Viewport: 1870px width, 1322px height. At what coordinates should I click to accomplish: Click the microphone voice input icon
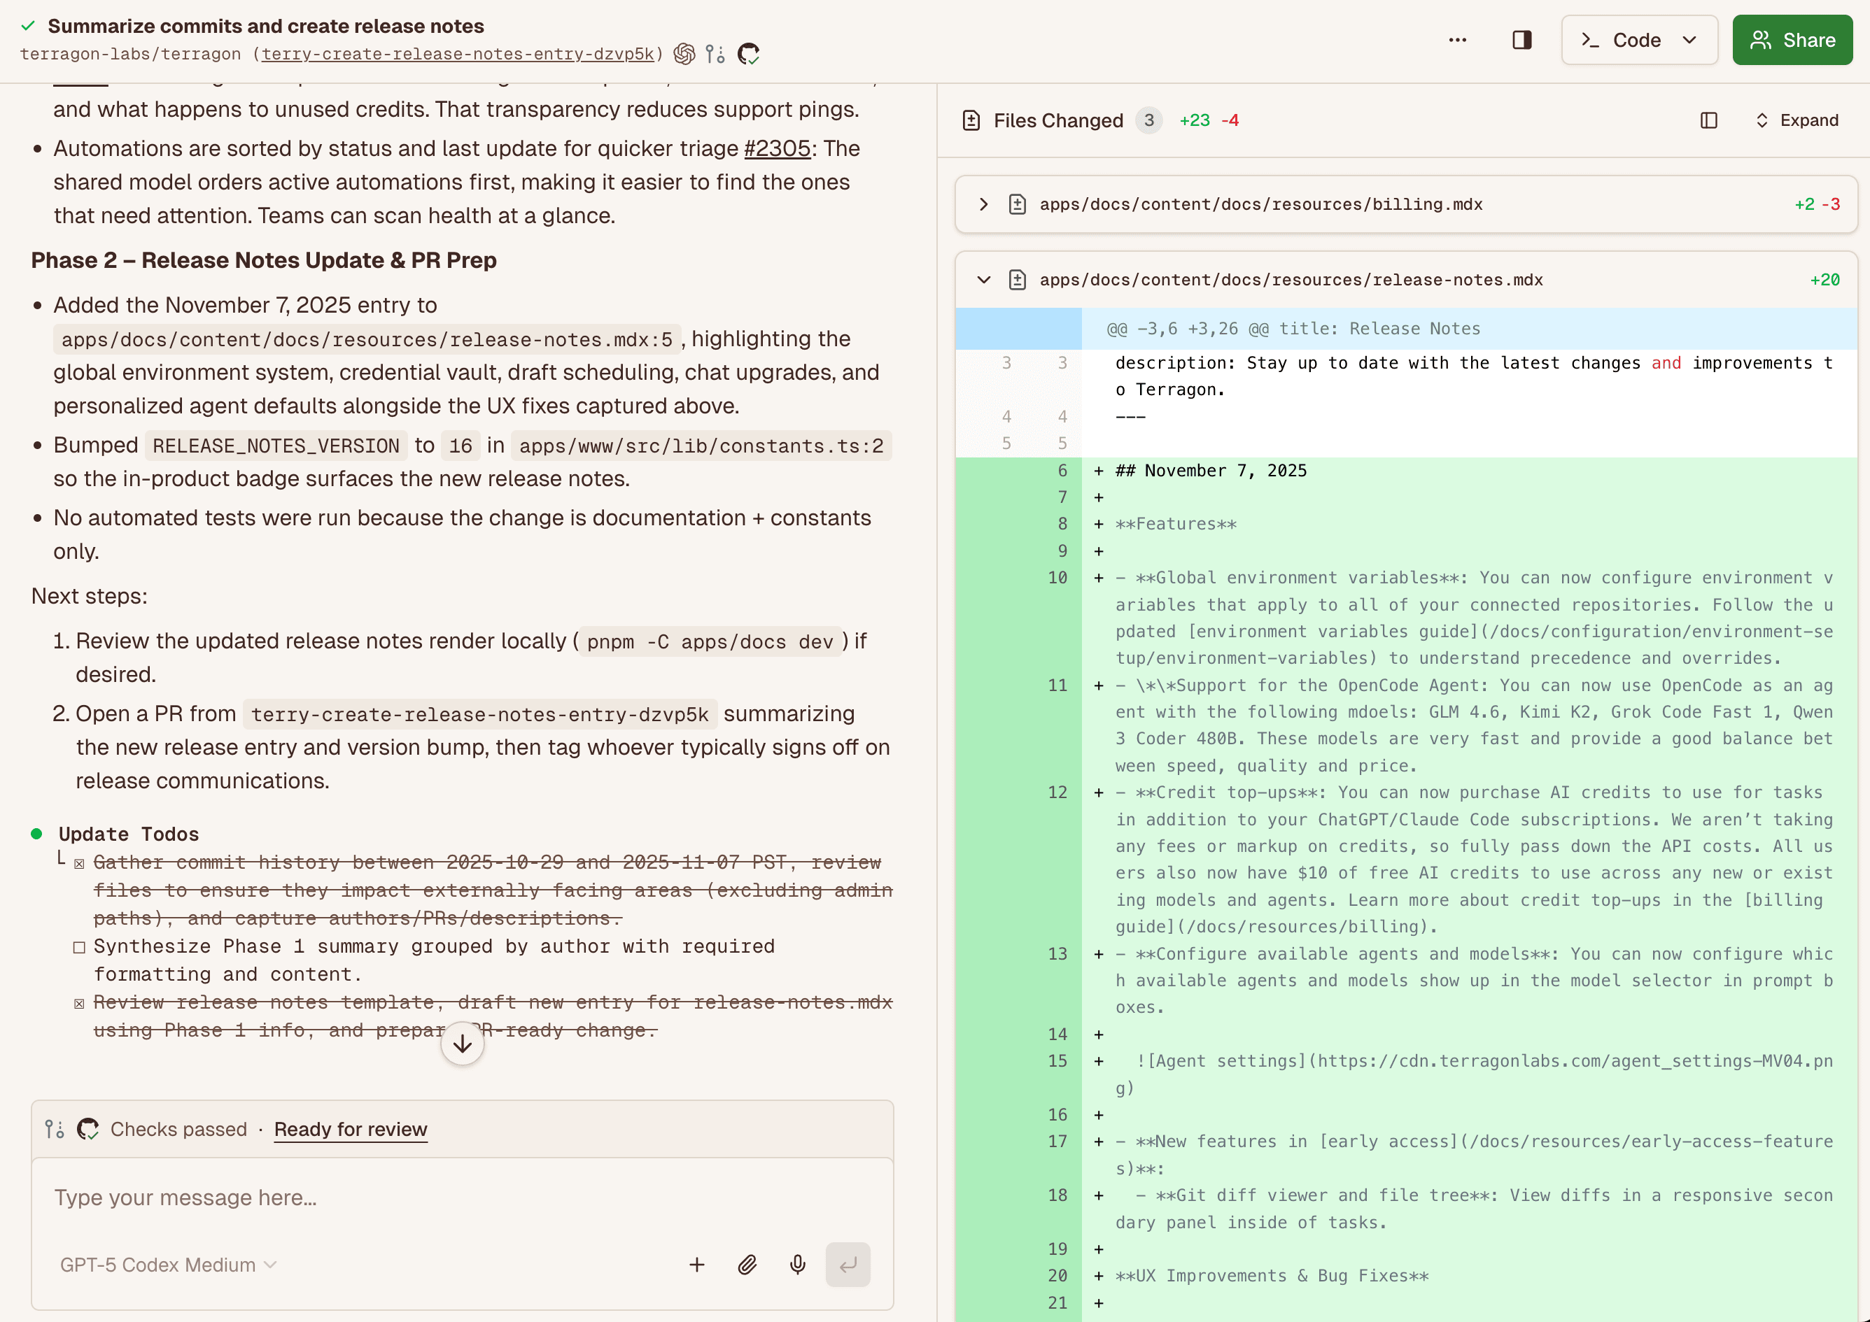tap(797, 1264)
